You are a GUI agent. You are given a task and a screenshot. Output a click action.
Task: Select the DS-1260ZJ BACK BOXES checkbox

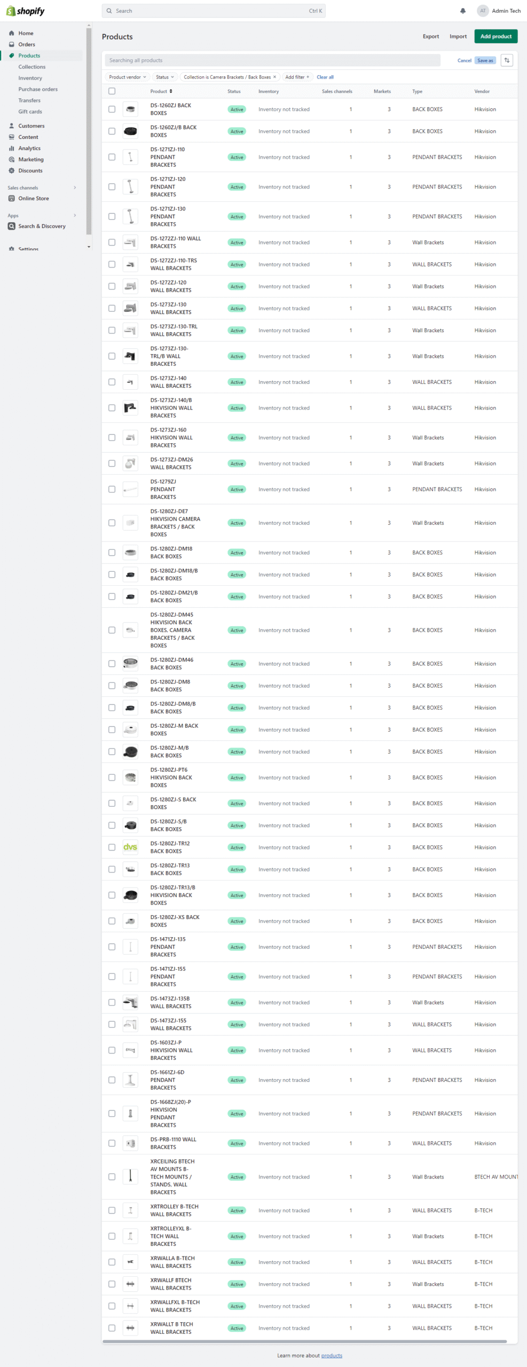pyautogui.click(x=112, y=109)
